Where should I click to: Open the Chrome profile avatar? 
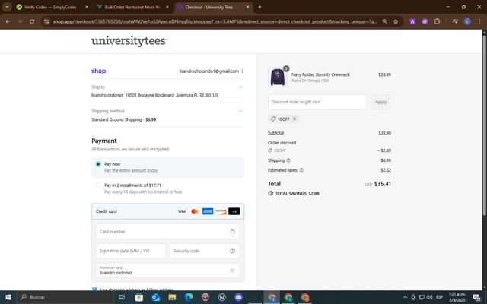pyautogui.click(x=467, y=21)
